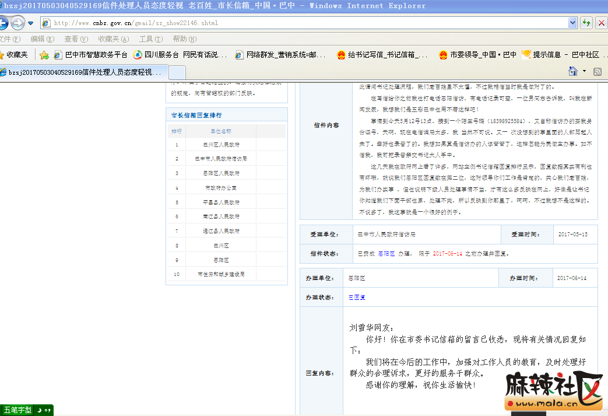Click the 已回复 status link

click(x=357, y=298)
